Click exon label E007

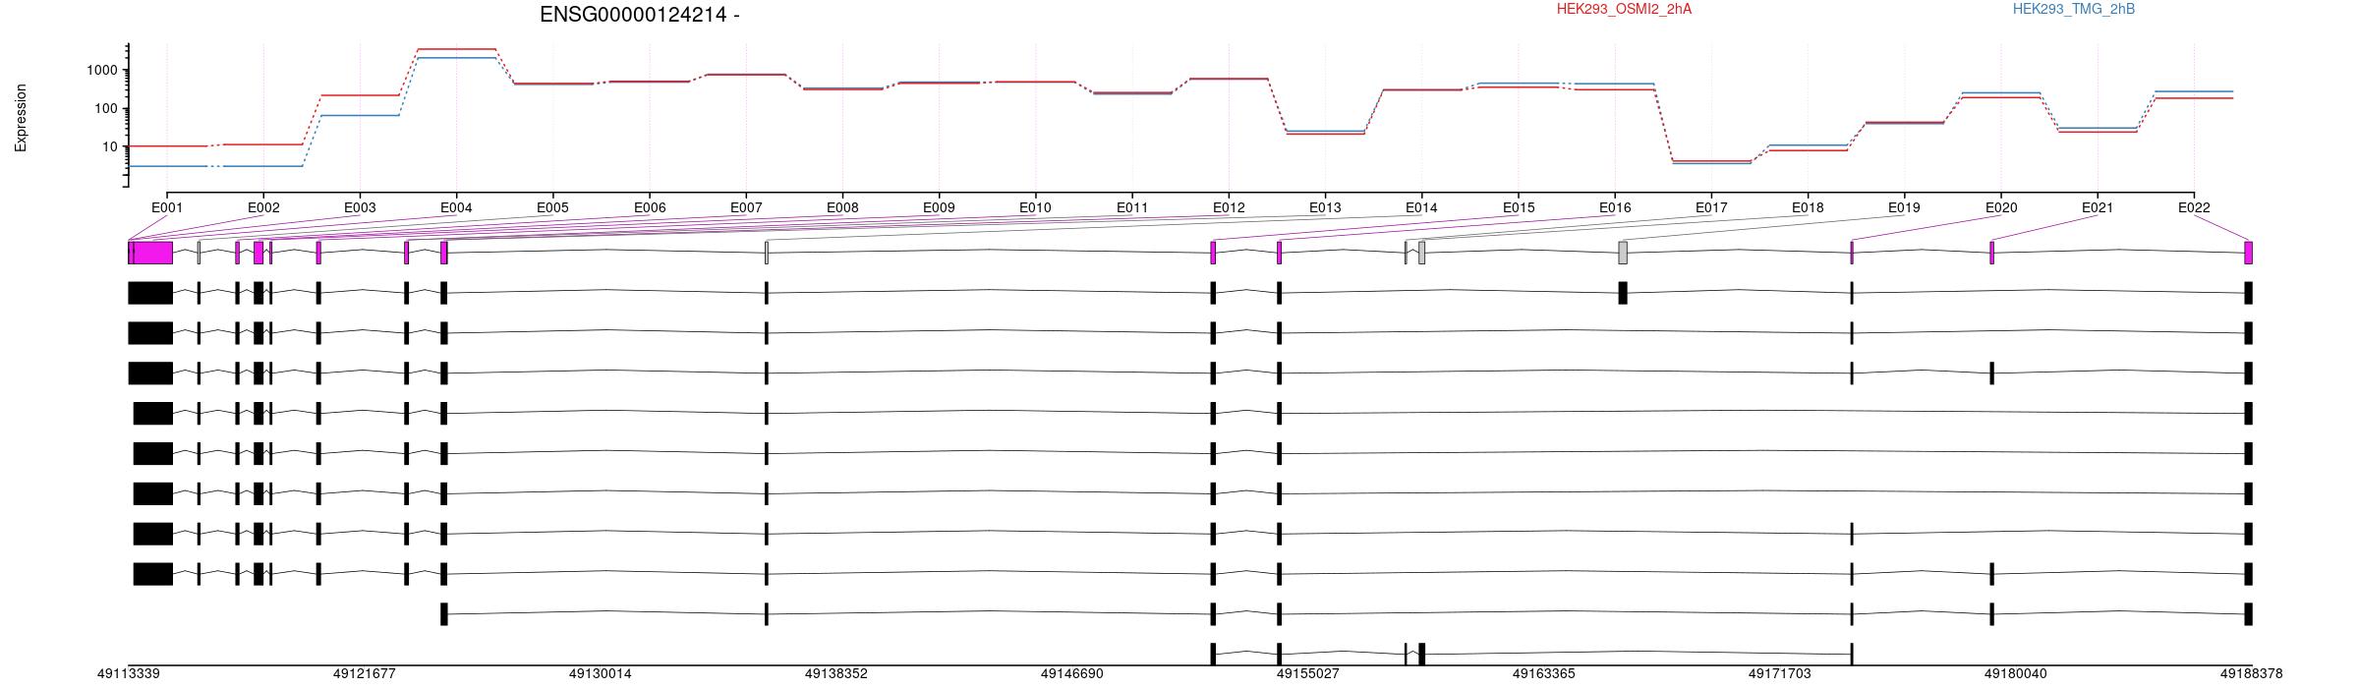point(746,207)
